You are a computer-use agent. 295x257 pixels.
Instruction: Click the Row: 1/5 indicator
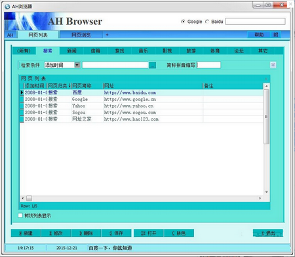point(29,206)
